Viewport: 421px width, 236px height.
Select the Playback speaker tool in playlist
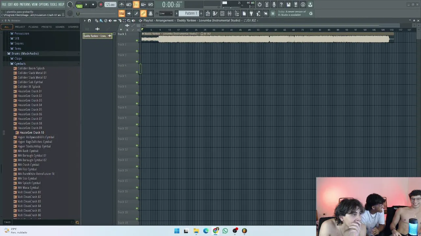[x=133, y=21]
